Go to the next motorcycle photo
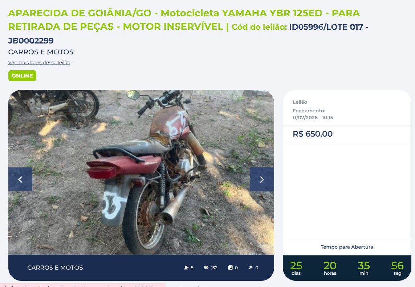 (x=262, y=179)
